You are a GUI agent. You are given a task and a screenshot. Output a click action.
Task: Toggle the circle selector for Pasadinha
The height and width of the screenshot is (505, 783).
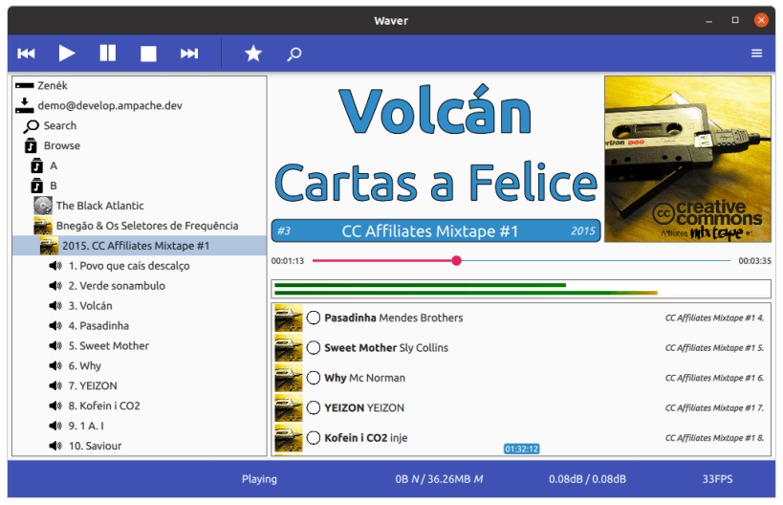(x=313, y=318)
